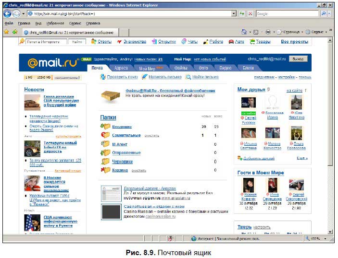Open the Справка menu

93,23
